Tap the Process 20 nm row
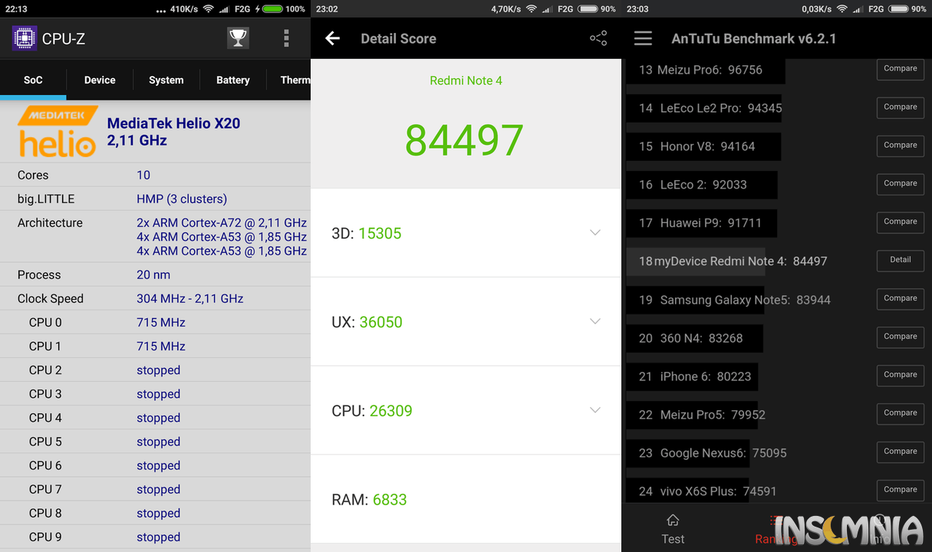The height and width of the screenshot is (552, 932). click(x=155, y=274)
